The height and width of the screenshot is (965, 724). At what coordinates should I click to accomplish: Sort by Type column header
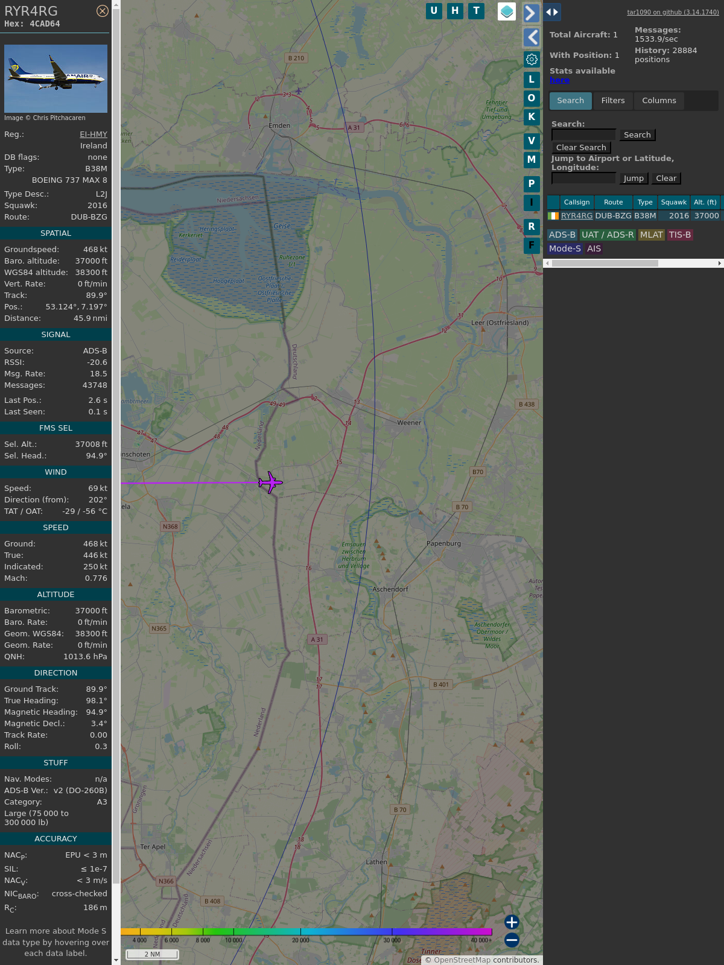(x=645, y=202)
